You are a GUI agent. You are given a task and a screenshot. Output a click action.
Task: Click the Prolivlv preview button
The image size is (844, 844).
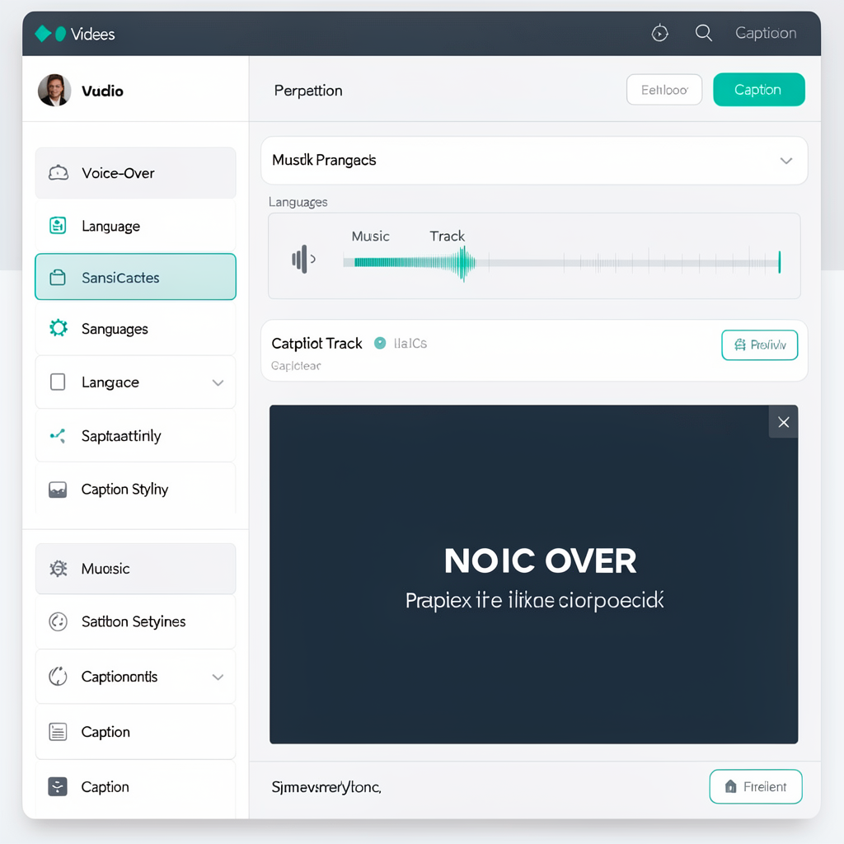point(759,345)
